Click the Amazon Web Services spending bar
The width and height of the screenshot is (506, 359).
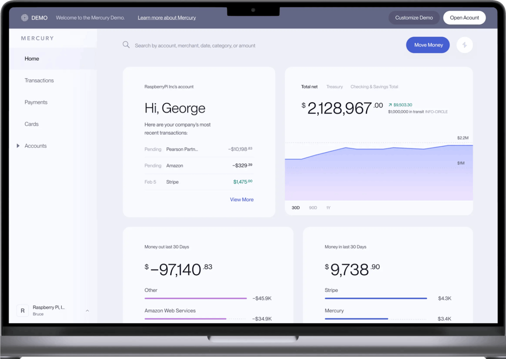tap(185, 319)
